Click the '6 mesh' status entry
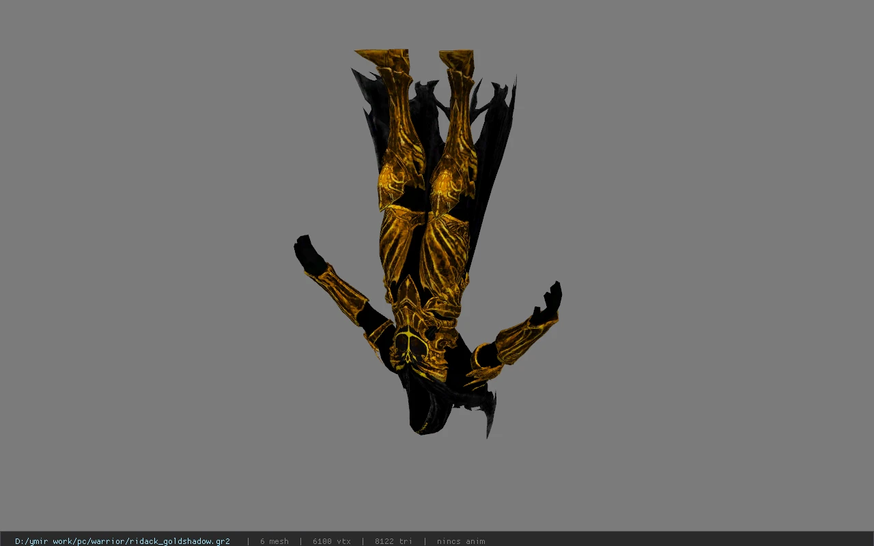The width and height of the screenshot is (874, 546). coord(274,541)
